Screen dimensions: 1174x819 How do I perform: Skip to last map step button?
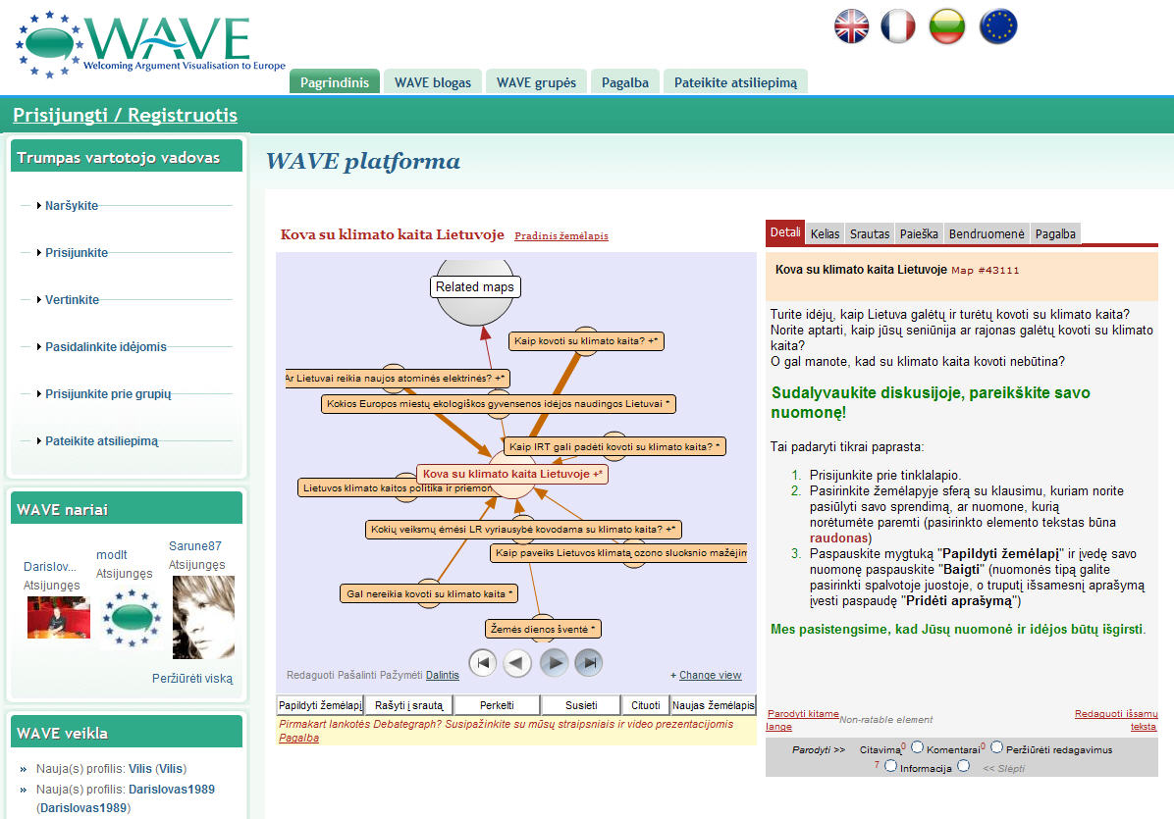(x=589, y=663)
